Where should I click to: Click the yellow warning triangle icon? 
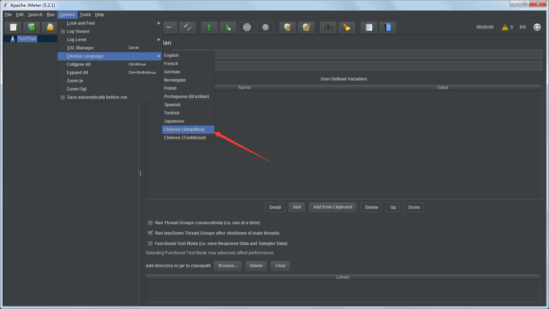(x=505, y=27)
